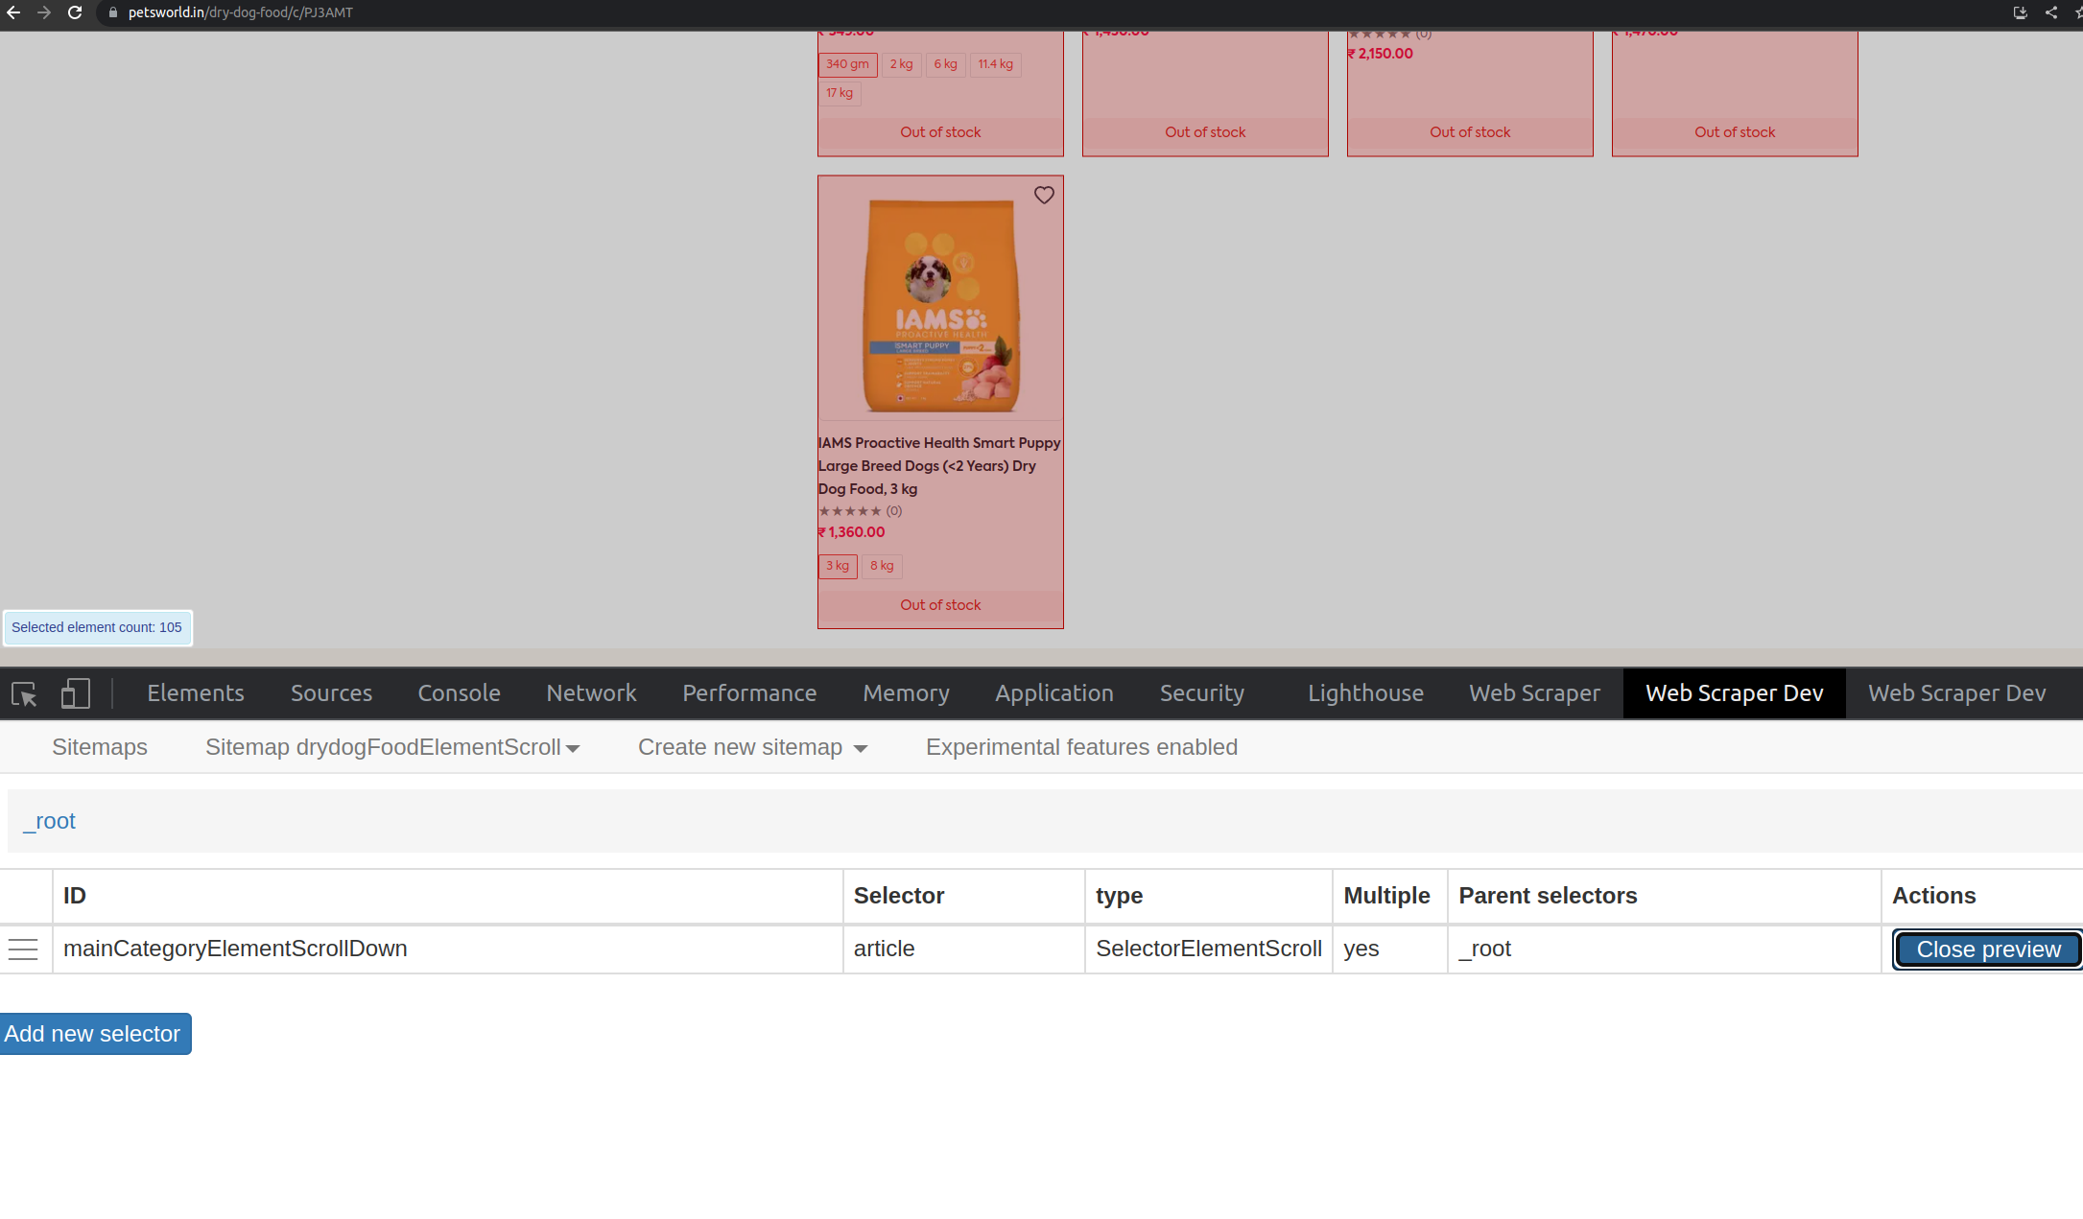2083x1219 pixels.
Task: Click drag handle of mainCategoryElementScrollDown row
Action: 23,949
